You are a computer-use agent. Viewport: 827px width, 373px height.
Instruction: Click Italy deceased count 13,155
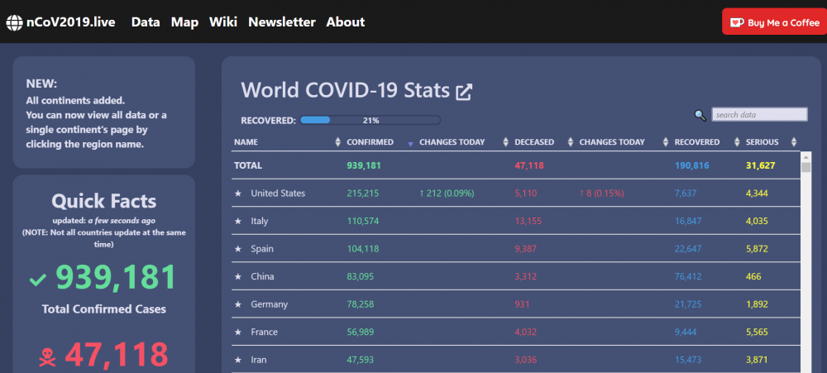(528, 221)
